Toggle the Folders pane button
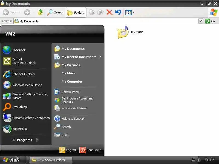This screenshot has width=219, height=164. click(76, 12)
